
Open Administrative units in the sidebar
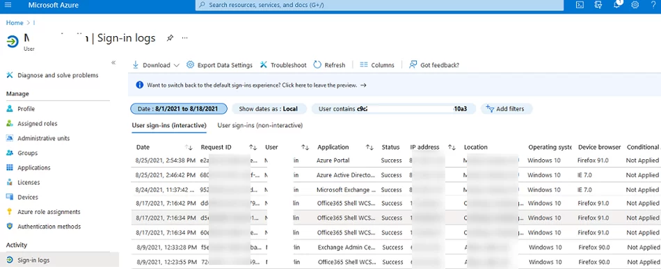[44, 138]
